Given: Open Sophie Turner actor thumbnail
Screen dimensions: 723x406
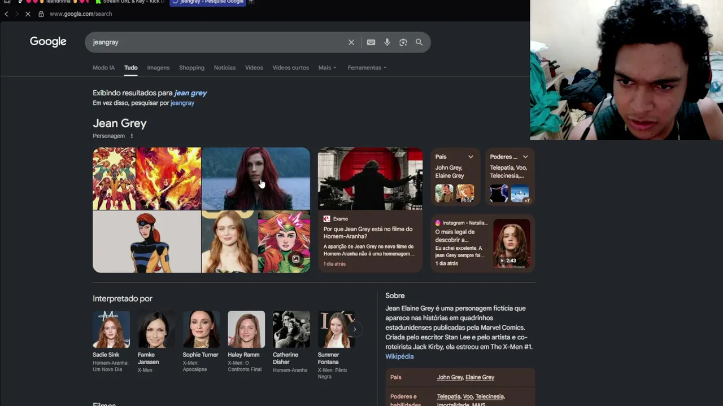Looking at the screenshot, I should (201, 329).
